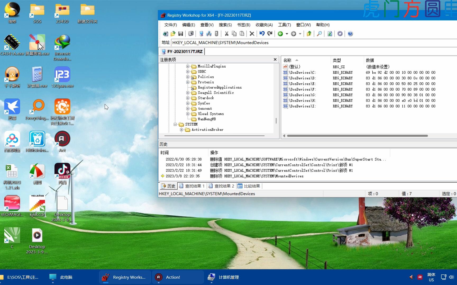Click the gray Forward navigation button
Screen dimensions: 457x285
pyautogui.click(x=294, y=34)
